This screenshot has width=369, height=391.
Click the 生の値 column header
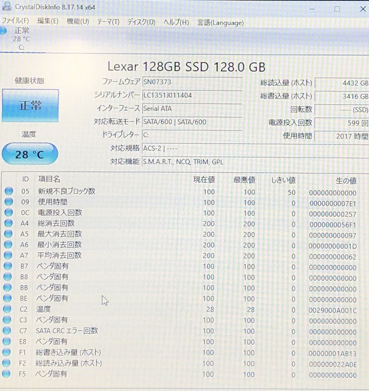(x=346, y=181)
